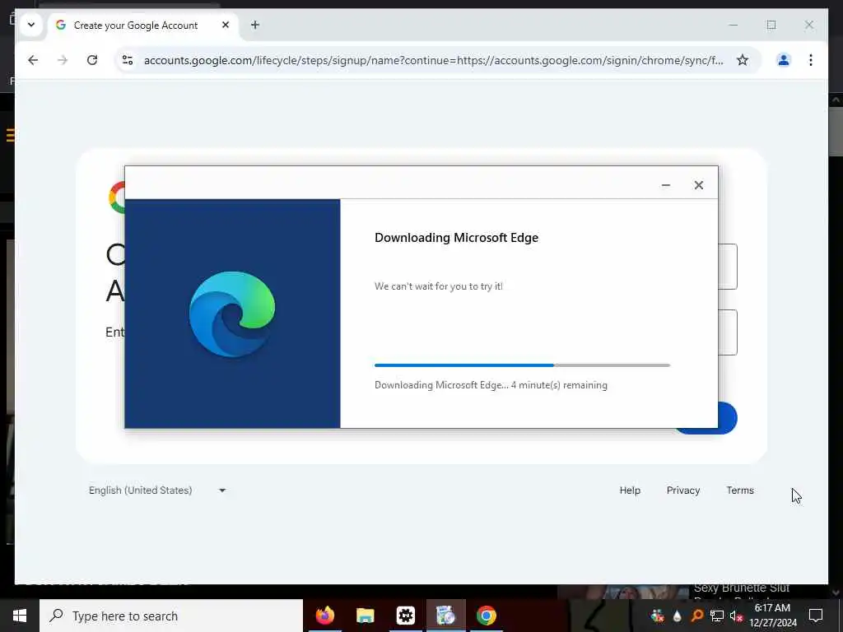The height and width of the screenshot is (632, 843).
Task: Open the clock showing 6:17 AM
Action: [x=772, y=616]
